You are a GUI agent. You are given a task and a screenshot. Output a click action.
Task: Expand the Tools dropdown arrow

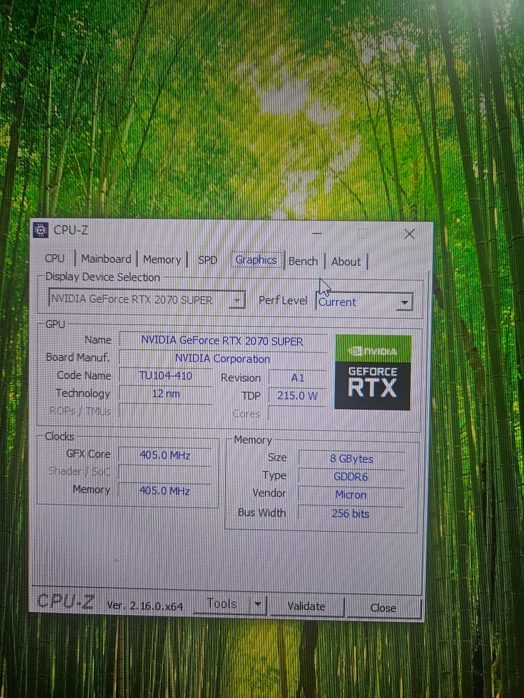coord(258,605)
